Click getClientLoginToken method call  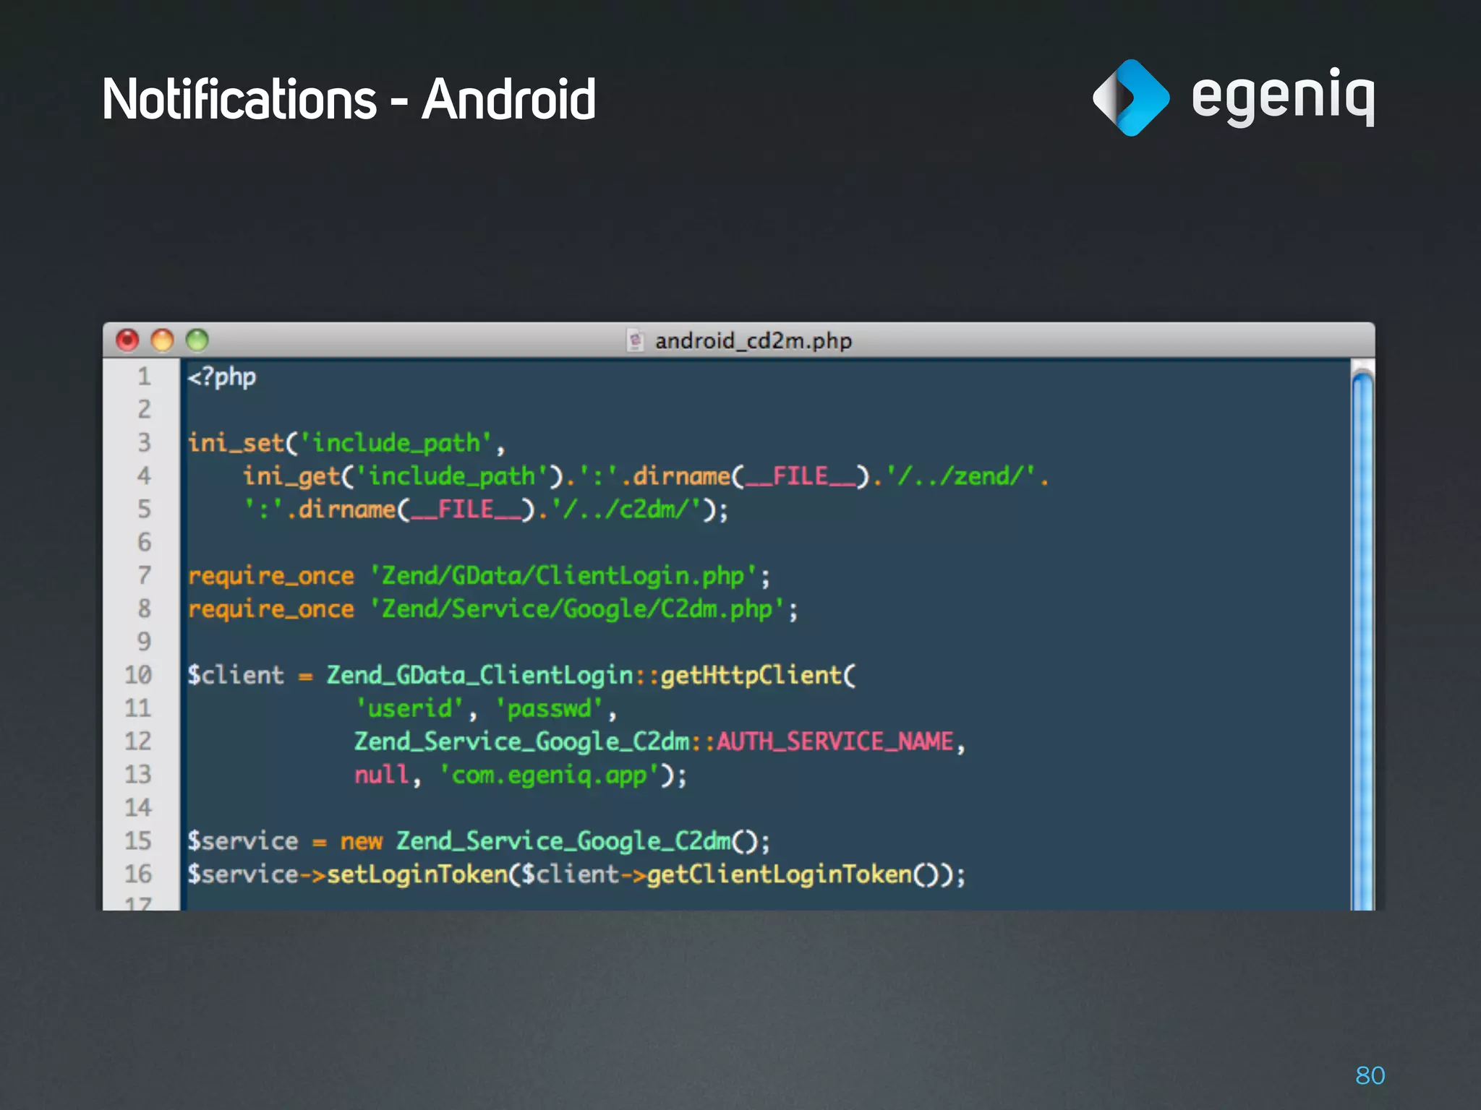coord(780,875)
